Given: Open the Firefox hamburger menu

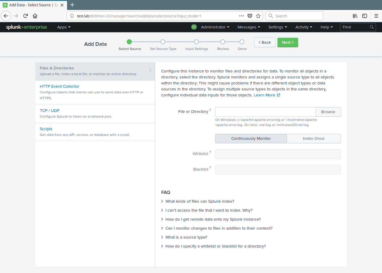Looking at the screenshot, I should coord(376,16).
